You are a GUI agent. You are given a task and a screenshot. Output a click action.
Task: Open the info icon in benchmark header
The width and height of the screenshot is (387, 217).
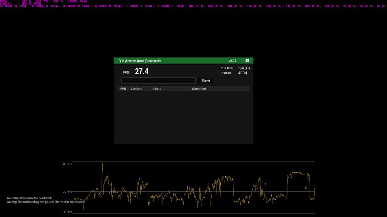click(x=247, y=61)
